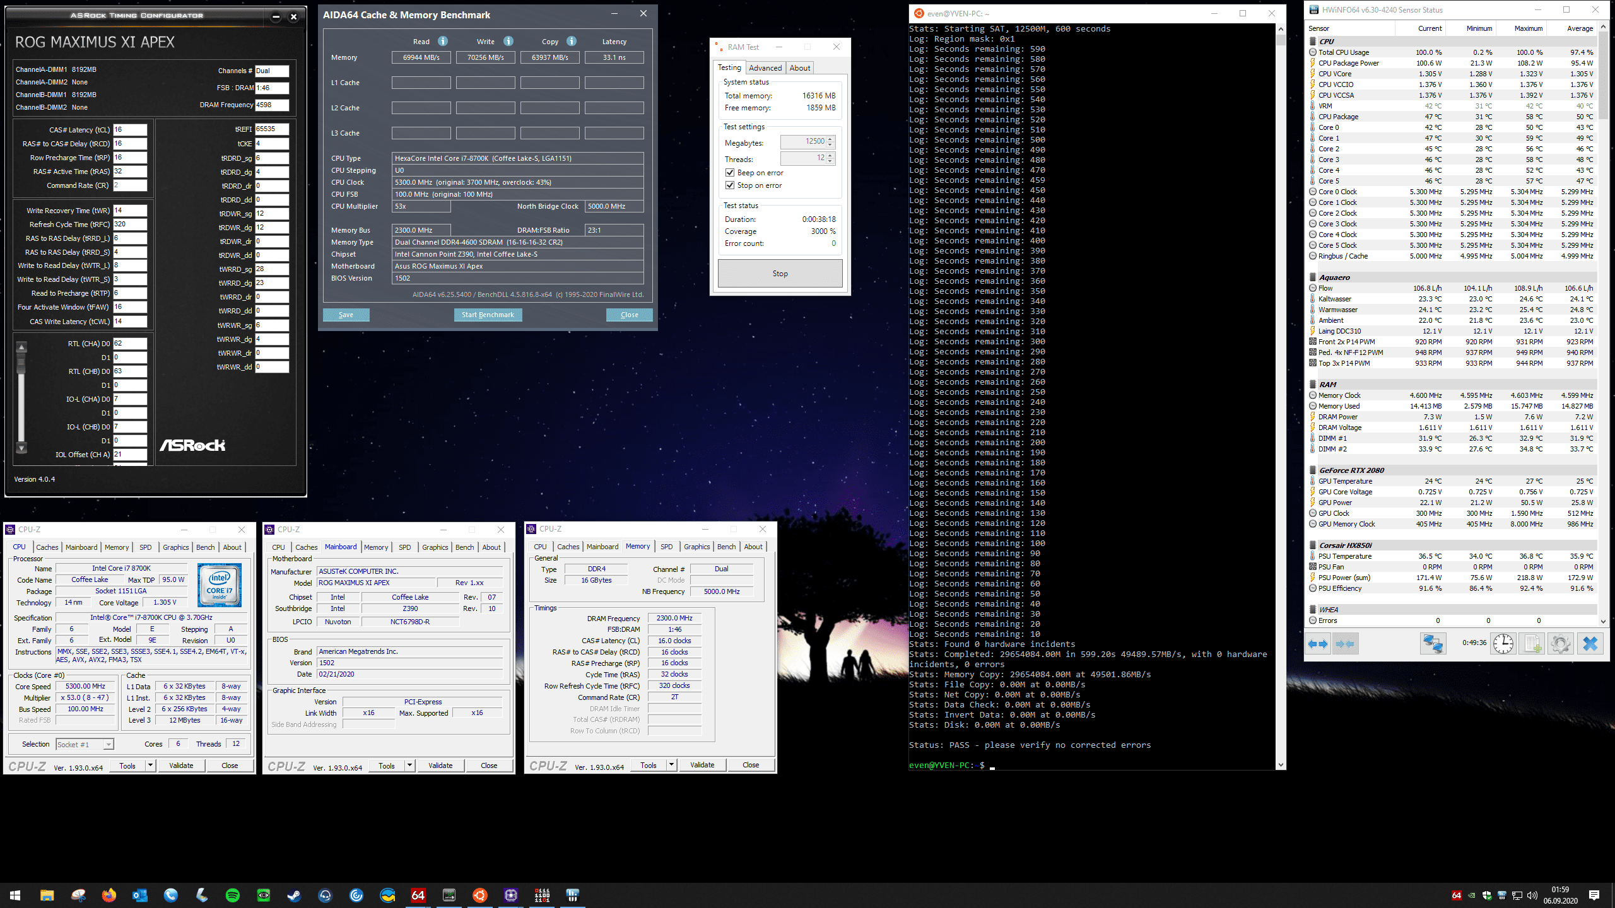
Task: Click info icon next to Copy in AIDA64
Action: (x=572, y=41)
